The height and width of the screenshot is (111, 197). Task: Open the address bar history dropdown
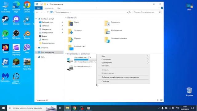(127, 12)
